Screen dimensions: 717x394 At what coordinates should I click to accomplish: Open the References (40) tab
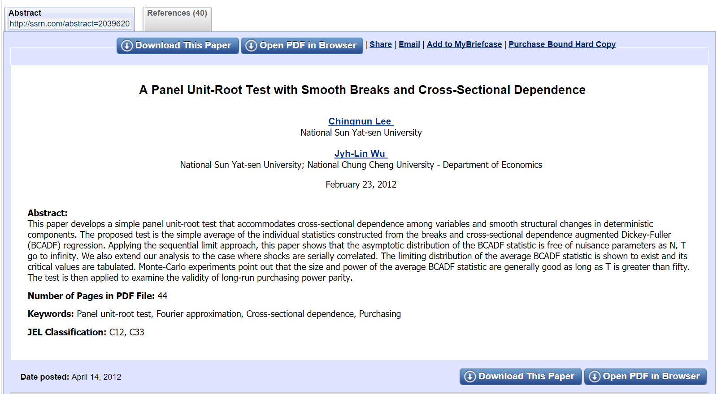177,13
